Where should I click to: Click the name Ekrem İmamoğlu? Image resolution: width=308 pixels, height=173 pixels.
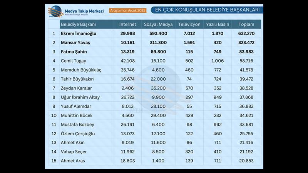(79, 34)
